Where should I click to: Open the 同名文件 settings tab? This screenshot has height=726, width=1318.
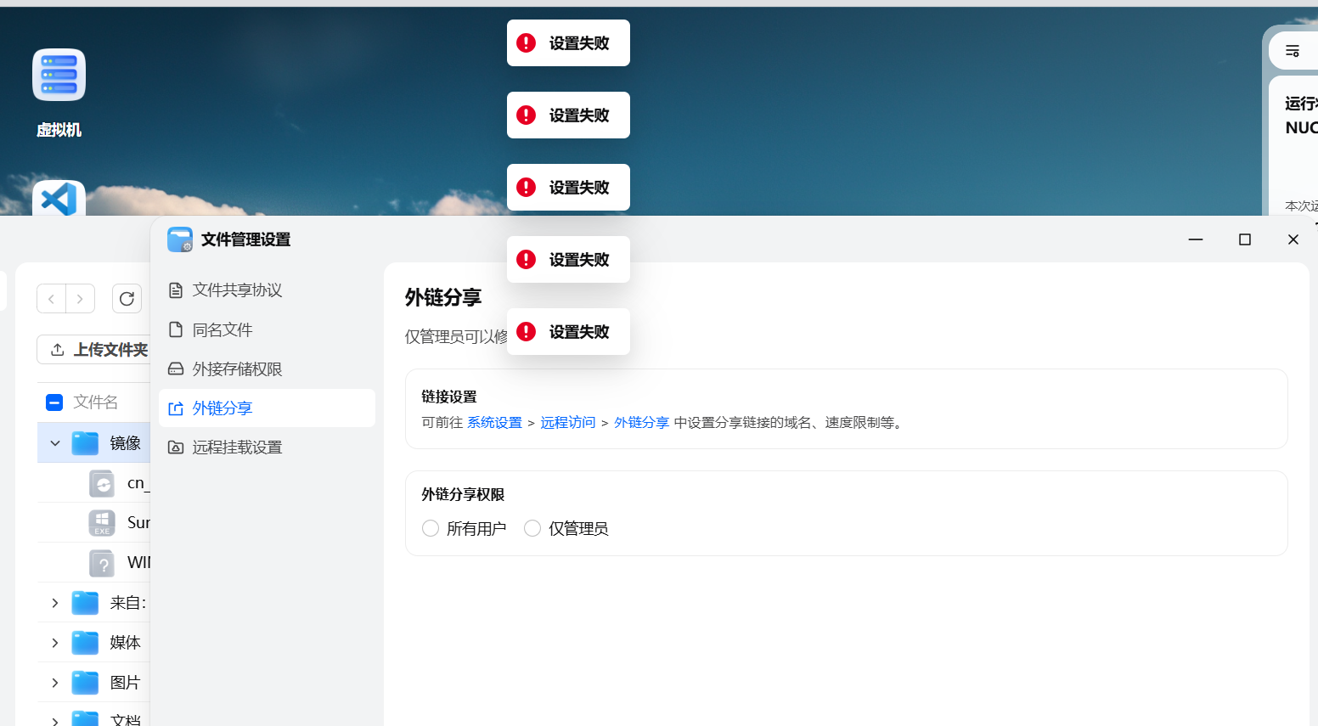point(267,329)
